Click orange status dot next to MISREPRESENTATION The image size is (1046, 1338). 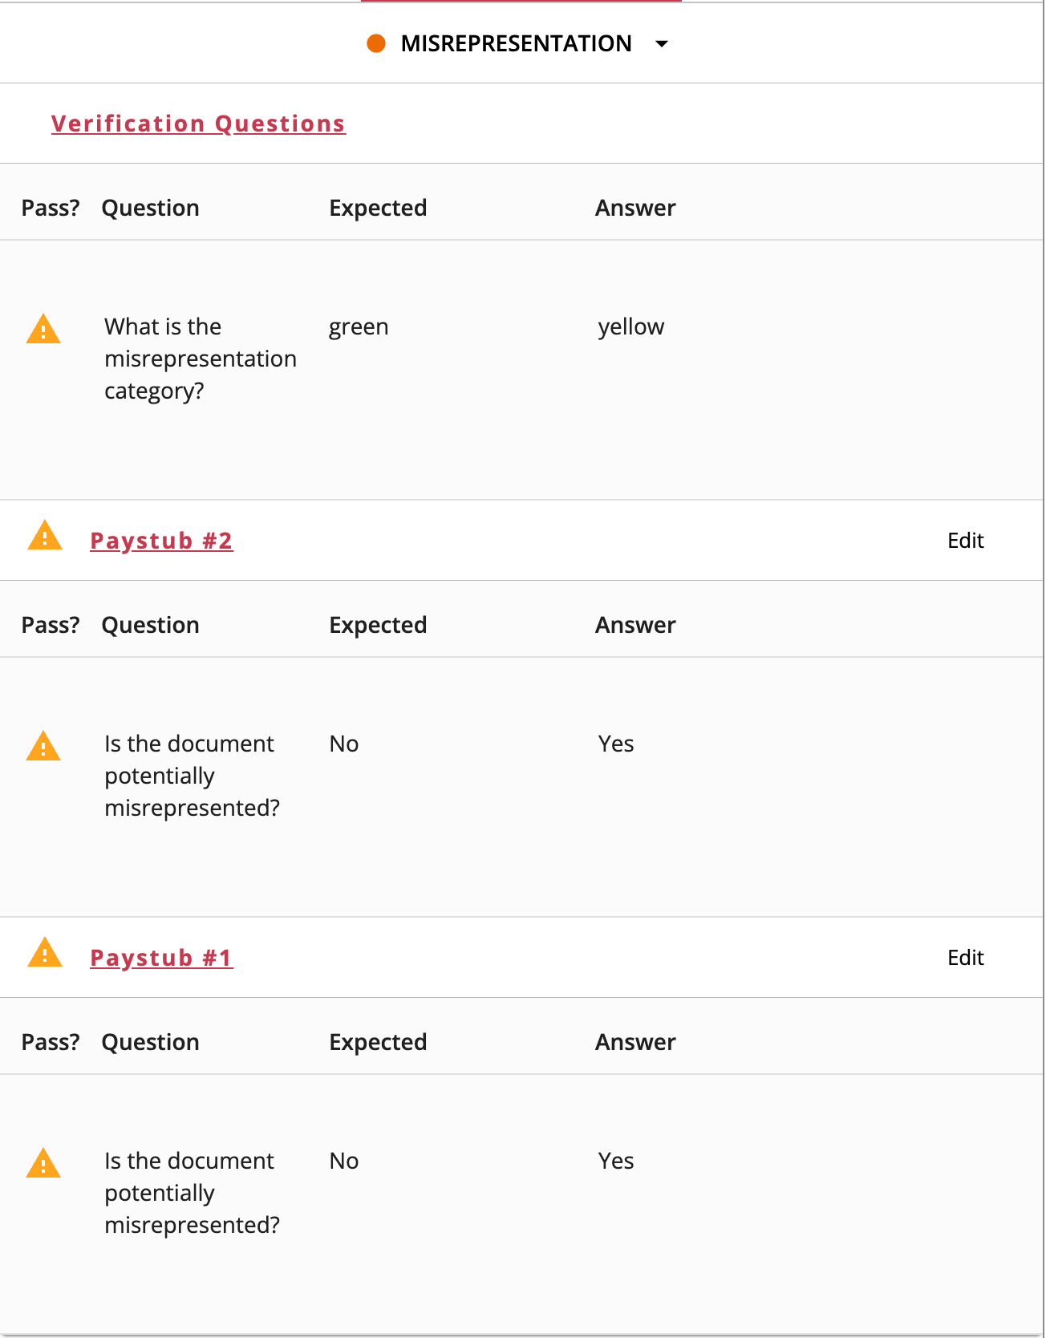pyautogui.click(x=376, y=43)
